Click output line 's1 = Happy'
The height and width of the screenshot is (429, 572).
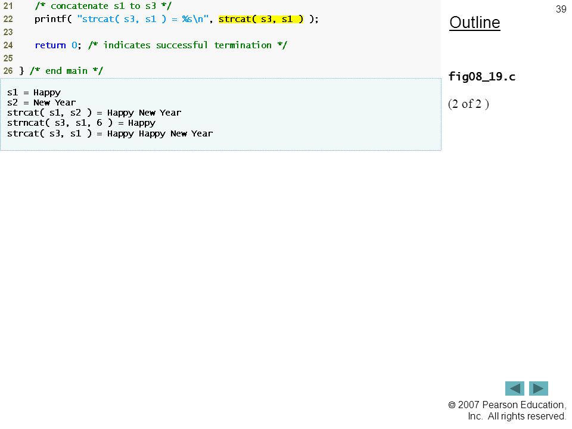(x=34, y=92)
